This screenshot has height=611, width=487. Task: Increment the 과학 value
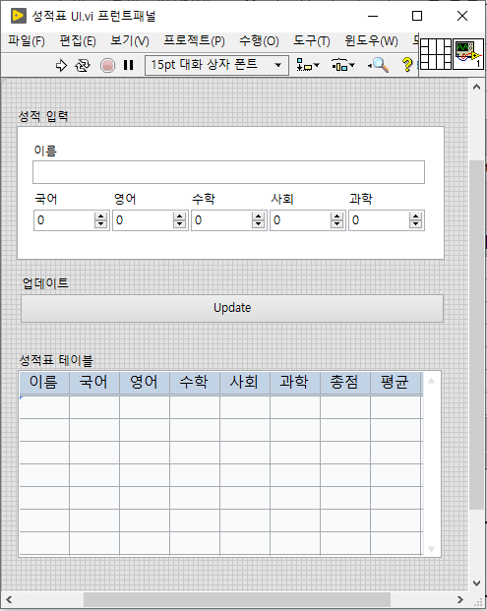pos(416,216)
